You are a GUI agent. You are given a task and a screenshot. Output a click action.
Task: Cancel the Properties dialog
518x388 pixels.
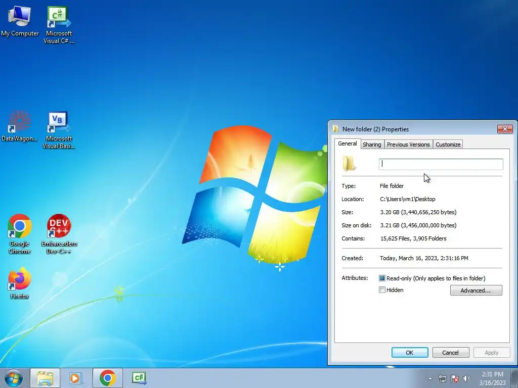[451, 352]
